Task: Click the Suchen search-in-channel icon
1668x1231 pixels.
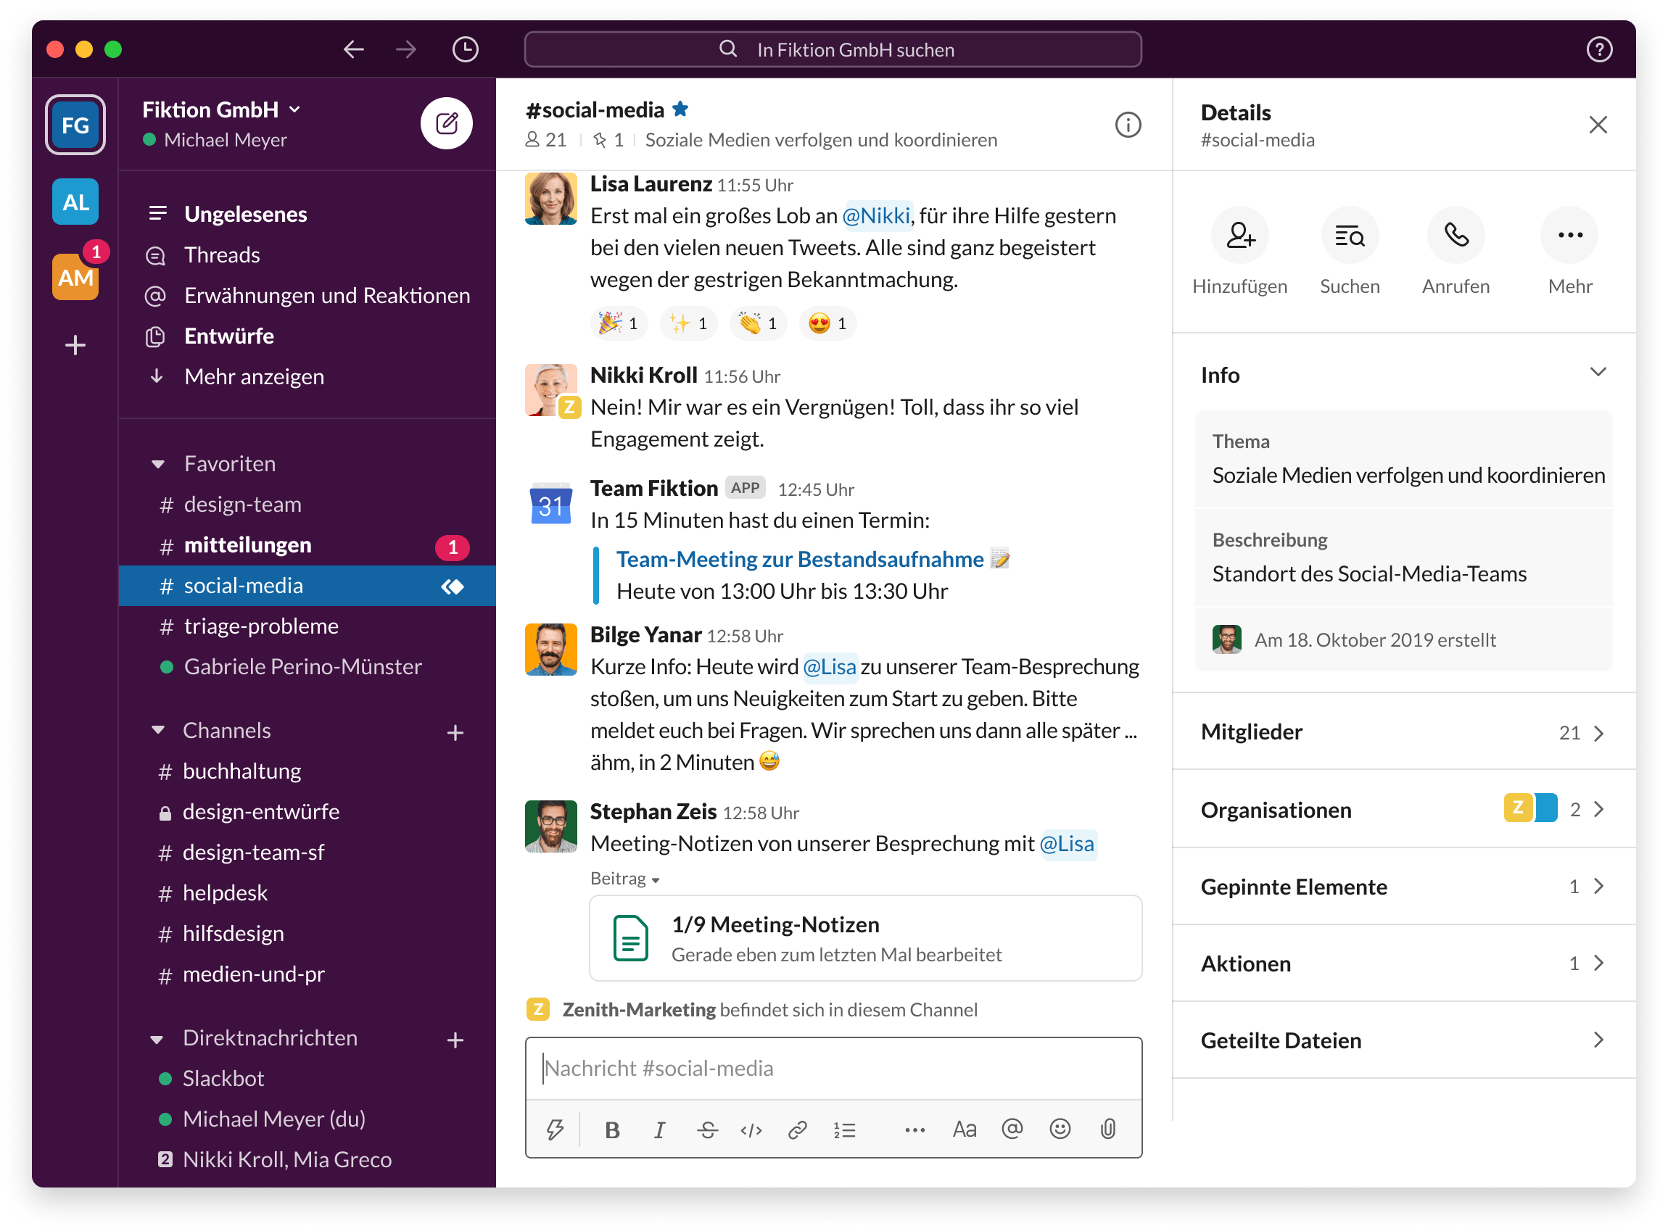Action: point(1350,235)
